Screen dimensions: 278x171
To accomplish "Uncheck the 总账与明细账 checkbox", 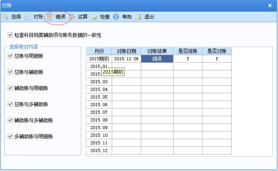I will [x=10, y=56].
